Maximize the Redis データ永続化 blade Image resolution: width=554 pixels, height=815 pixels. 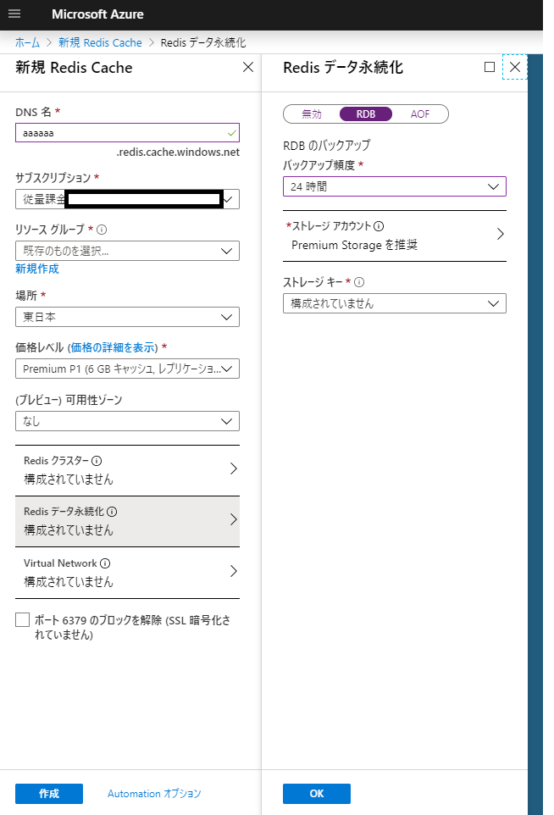(x=489, y=67)
